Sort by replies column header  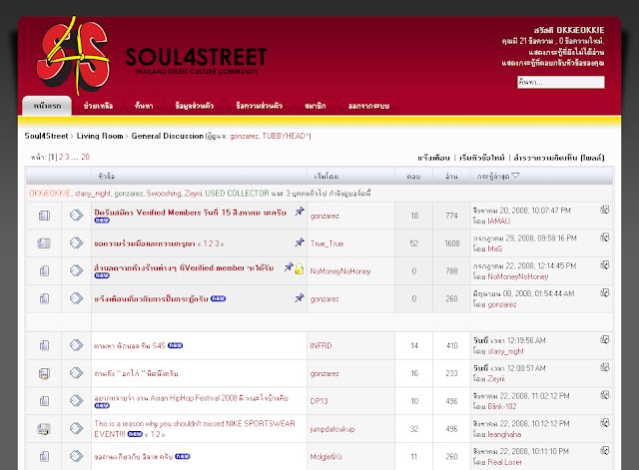[413, 177]
